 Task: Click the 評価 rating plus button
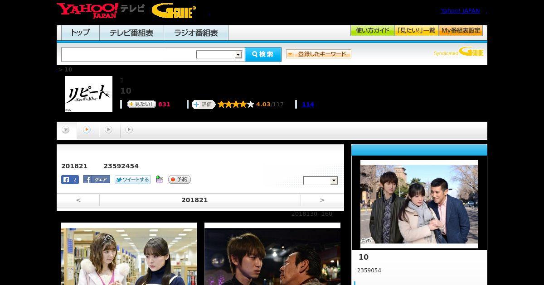tap(203, 104)
